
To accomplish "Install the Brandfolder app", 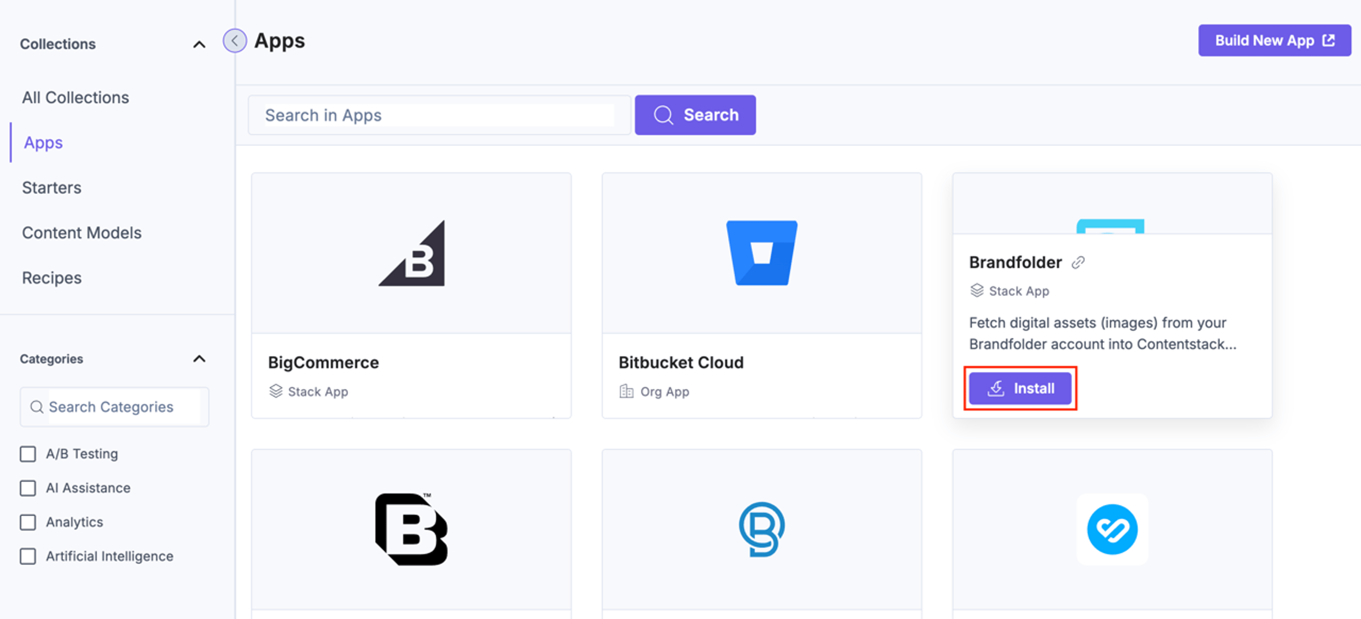I will pos(1020,389).
